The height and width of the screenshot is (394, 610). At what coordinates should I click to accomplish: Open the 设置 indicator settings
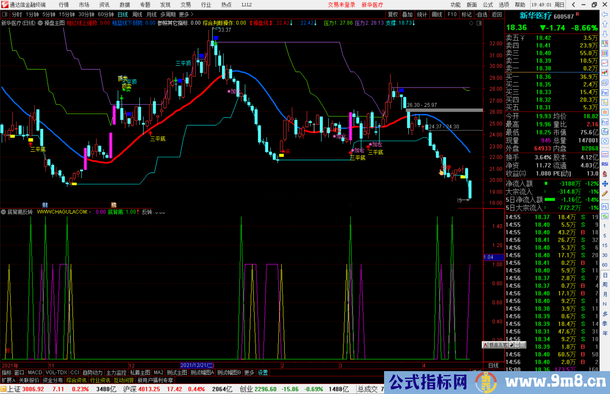(263, 373)
